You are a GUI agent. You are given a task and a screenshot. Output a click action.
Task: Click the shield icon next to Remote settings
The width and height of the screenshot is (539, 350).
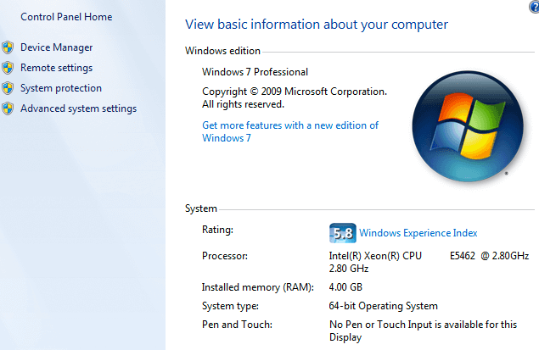pos(8,68)
